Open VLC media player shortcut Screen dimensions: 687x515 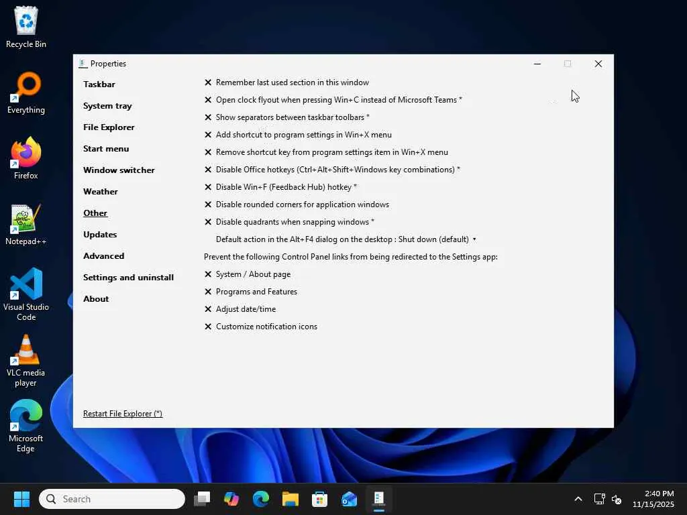tap(26, 361)
